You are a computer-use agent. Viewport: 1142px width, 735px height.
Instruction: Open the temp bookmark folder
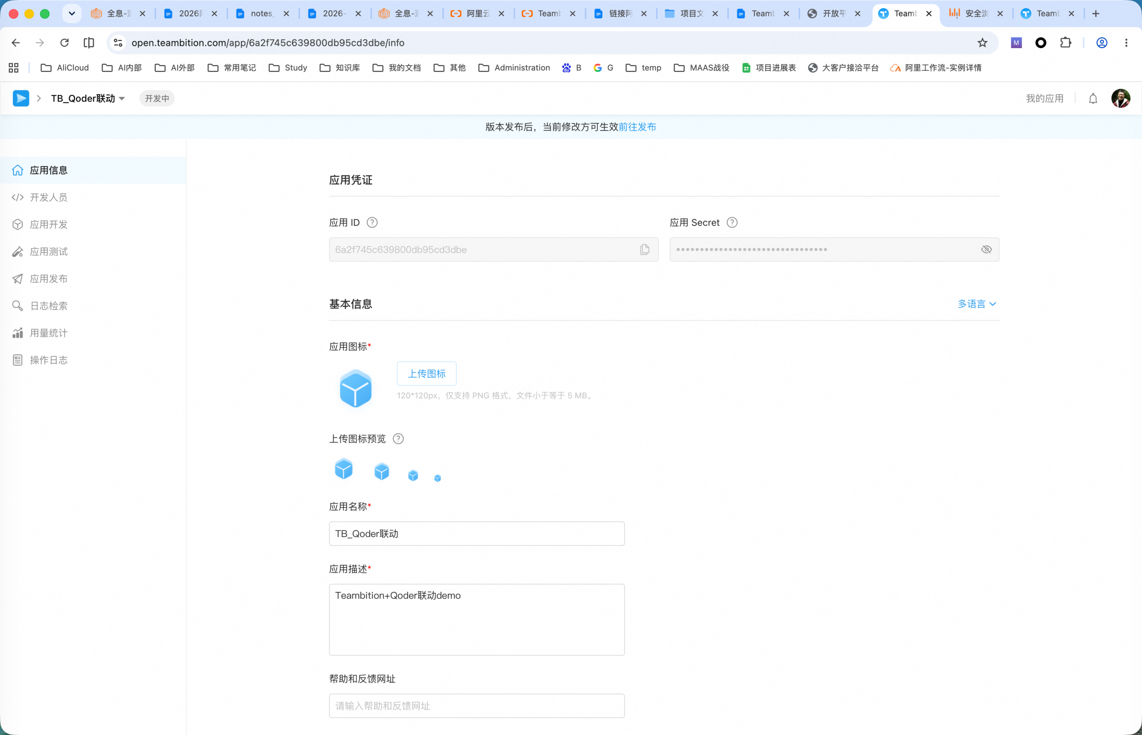point(643,68)
